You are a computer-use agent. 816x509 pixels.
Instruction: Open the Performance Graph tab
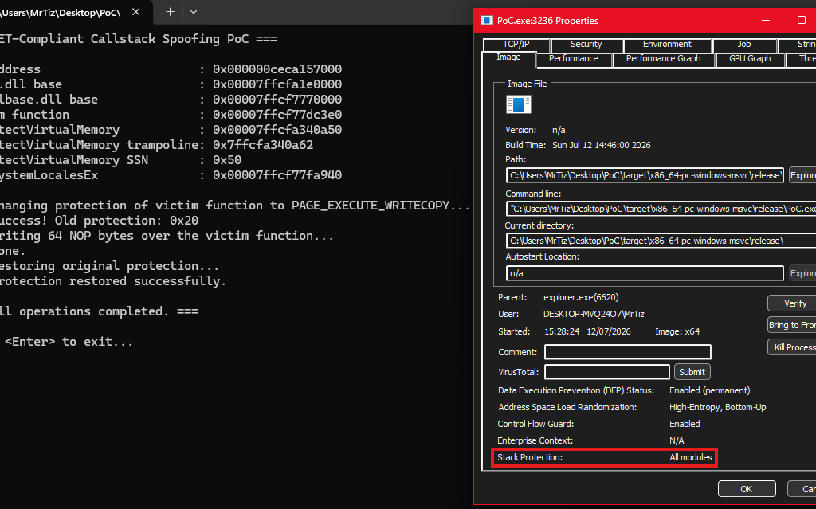tap(664, 59)
